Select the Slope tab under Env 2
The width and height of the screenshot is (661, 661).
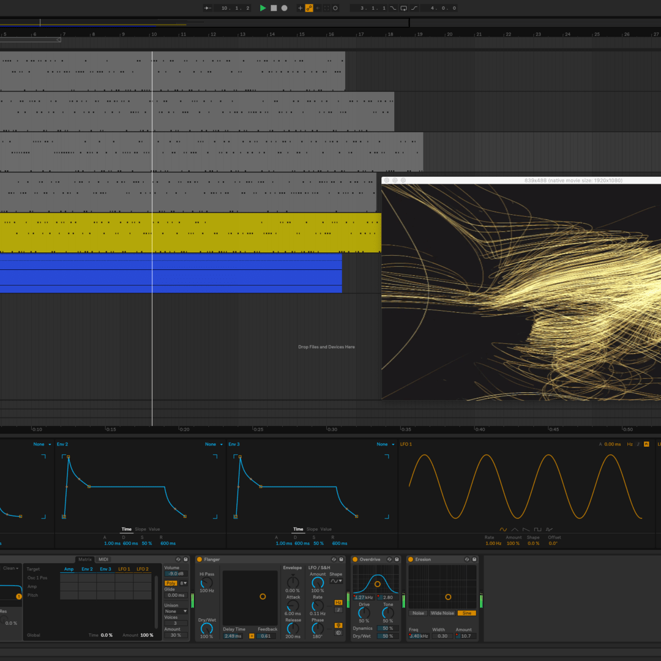pyautogui.click(x=140, y=529)
